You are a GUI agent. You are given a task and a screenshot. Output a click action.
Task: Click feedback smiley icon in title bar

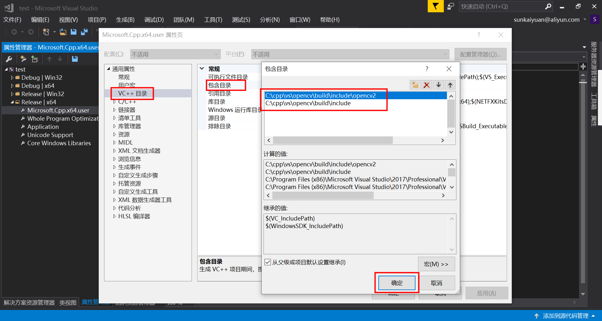coord(451,6)
